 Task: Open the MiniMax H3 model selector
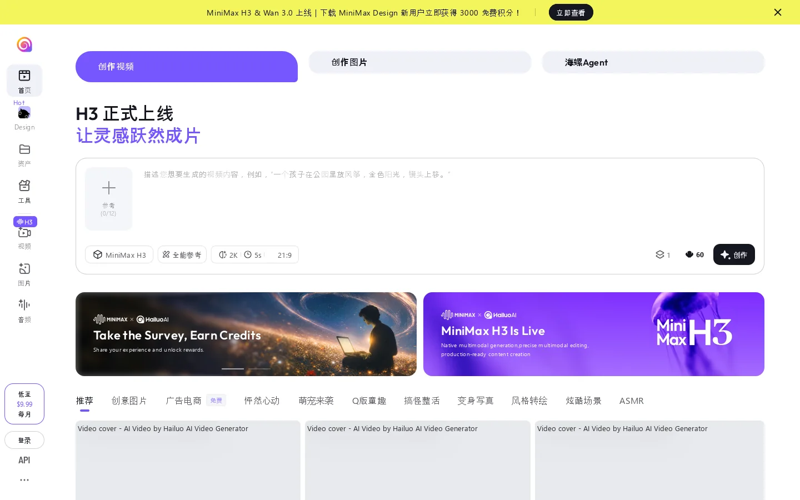point(119,255)
